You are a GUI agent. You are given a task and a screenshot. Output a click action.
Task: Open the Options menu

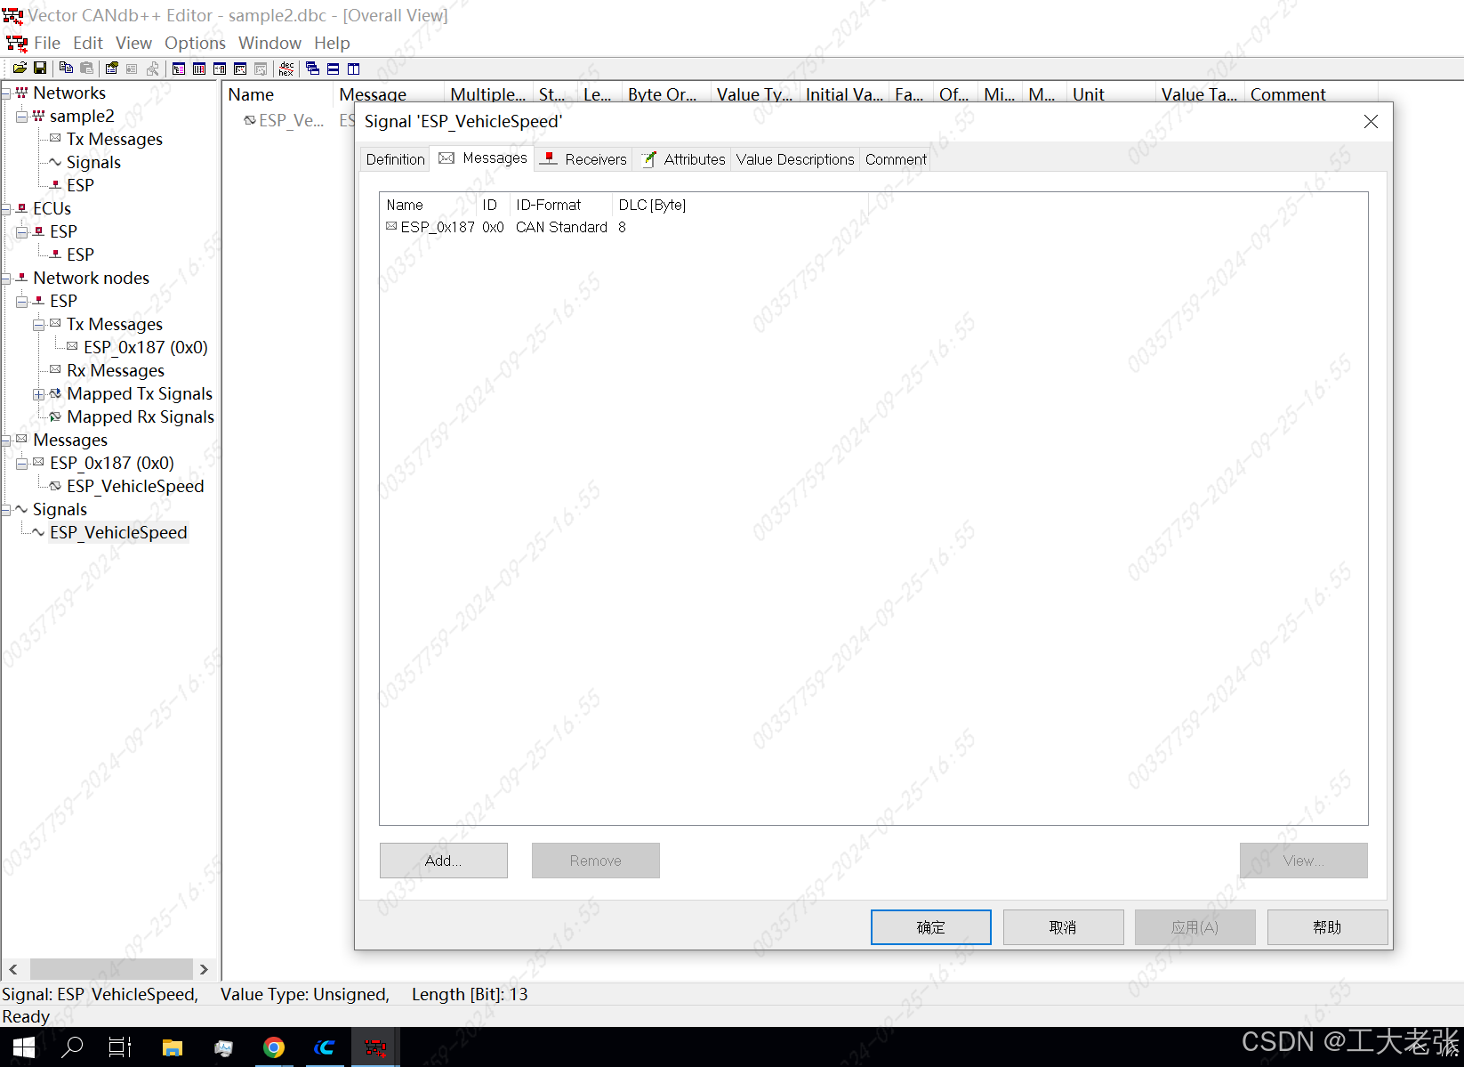(x=195, y=43)
